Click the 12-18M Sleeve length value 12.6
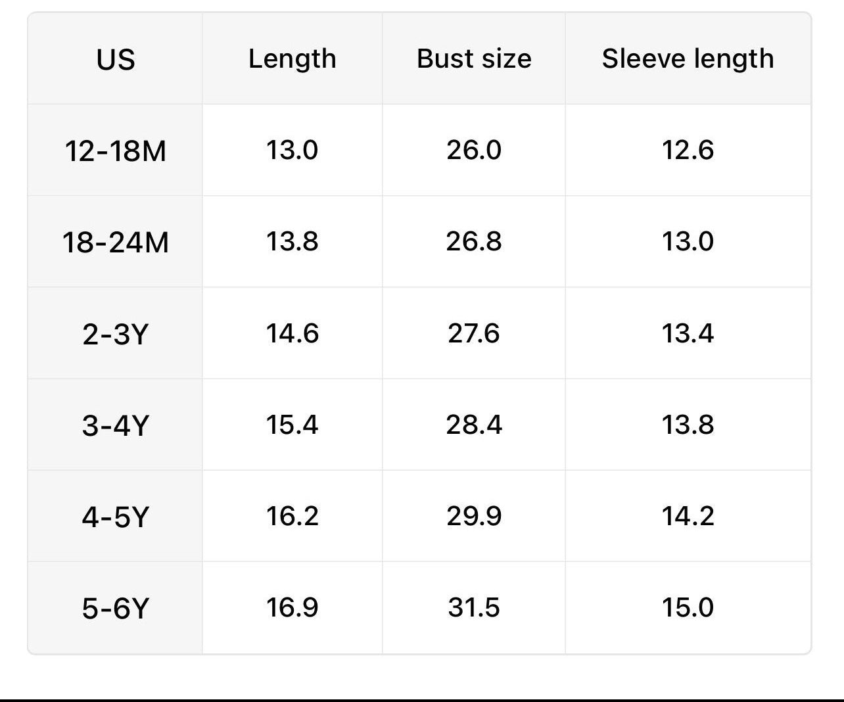 (688, 151)
